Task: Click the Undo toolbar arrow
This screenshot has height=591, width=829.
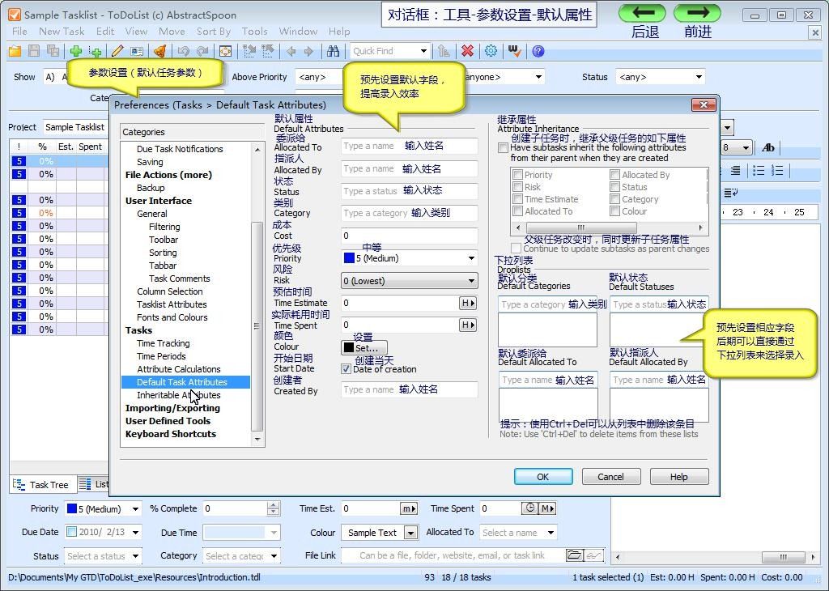Action: coord(183,51)
